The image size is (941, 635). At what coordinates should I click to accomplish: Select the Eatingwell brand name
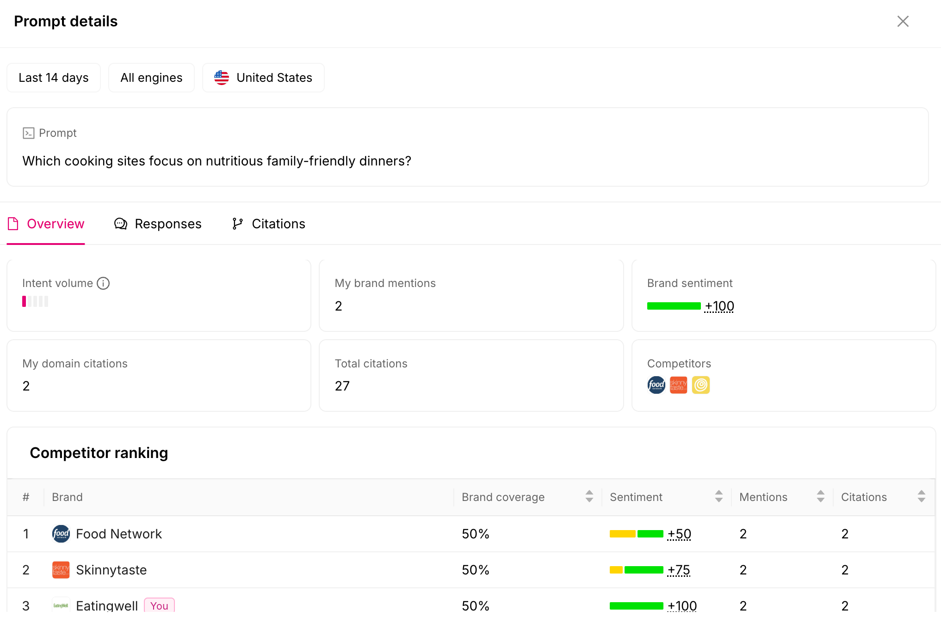[x=107, y=606]
